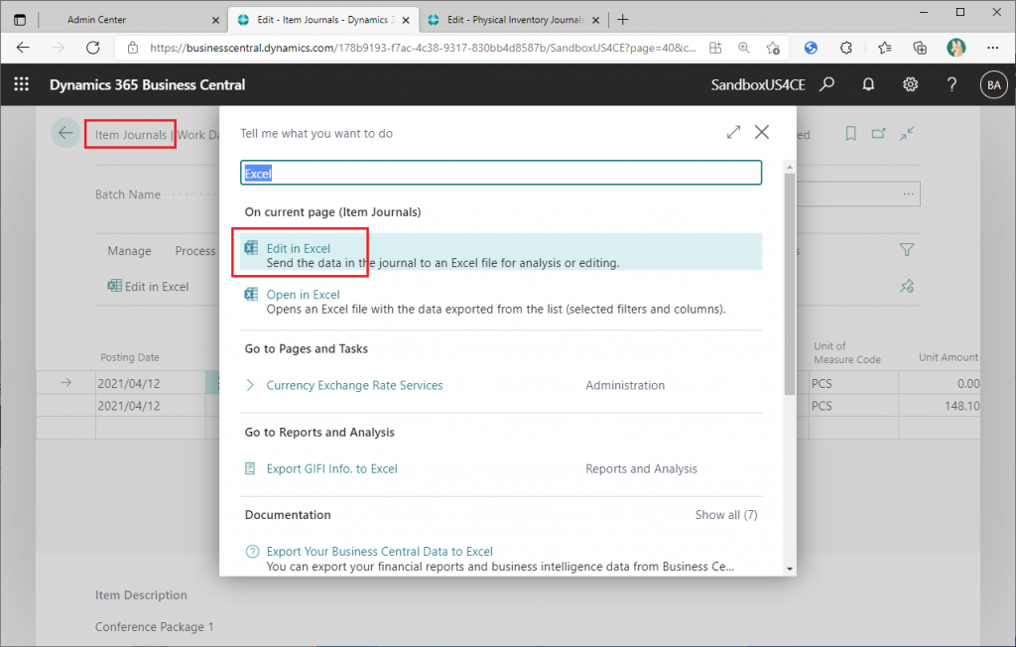
Task: Close the Admin Center tab
Action: coord(215,20)
